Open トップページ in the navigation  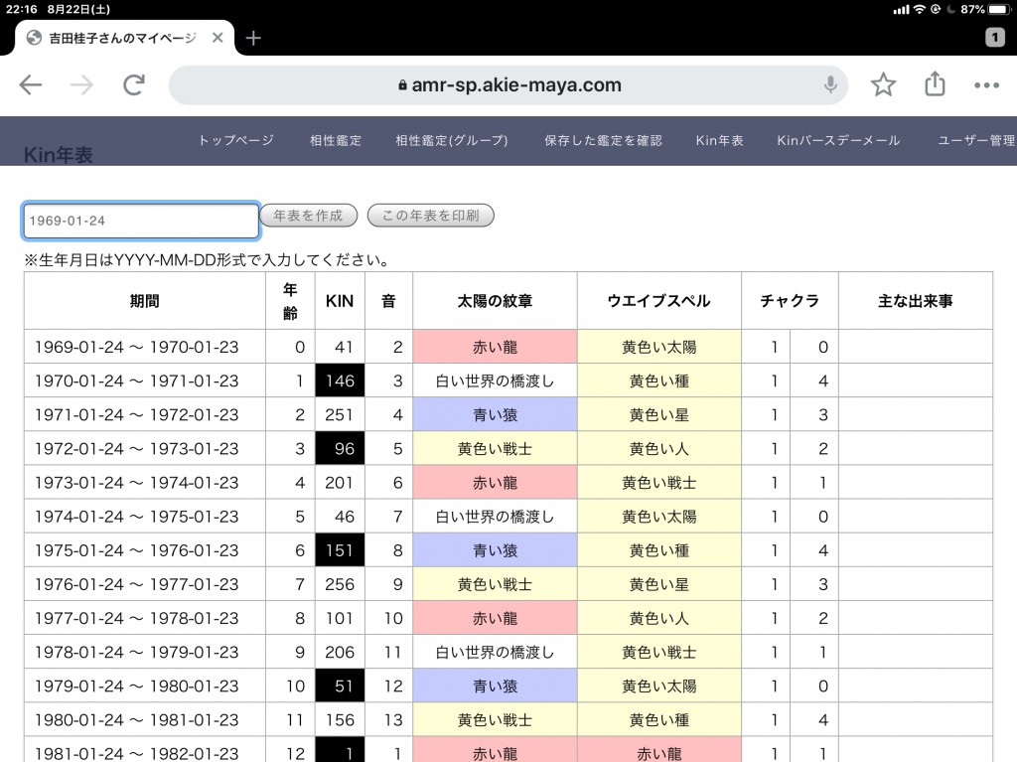point(236,140)
